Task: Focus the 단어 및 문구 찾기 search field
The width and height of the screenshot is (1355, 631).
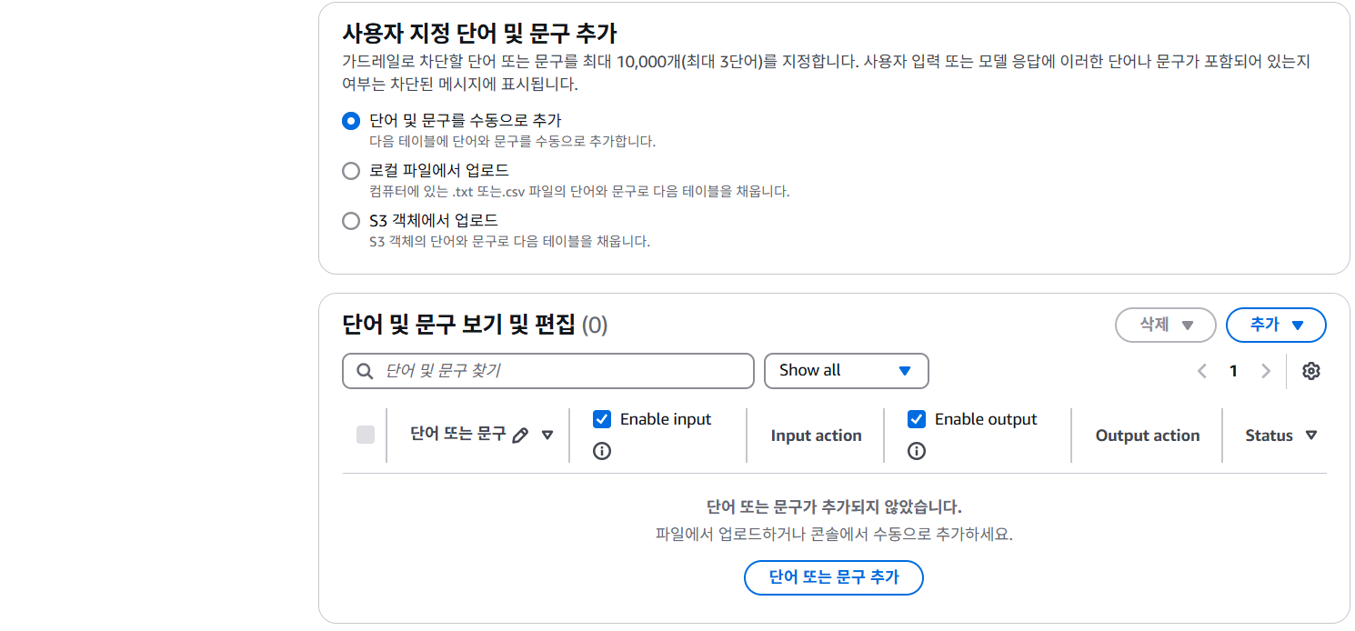Action: [x=548, y=371]
